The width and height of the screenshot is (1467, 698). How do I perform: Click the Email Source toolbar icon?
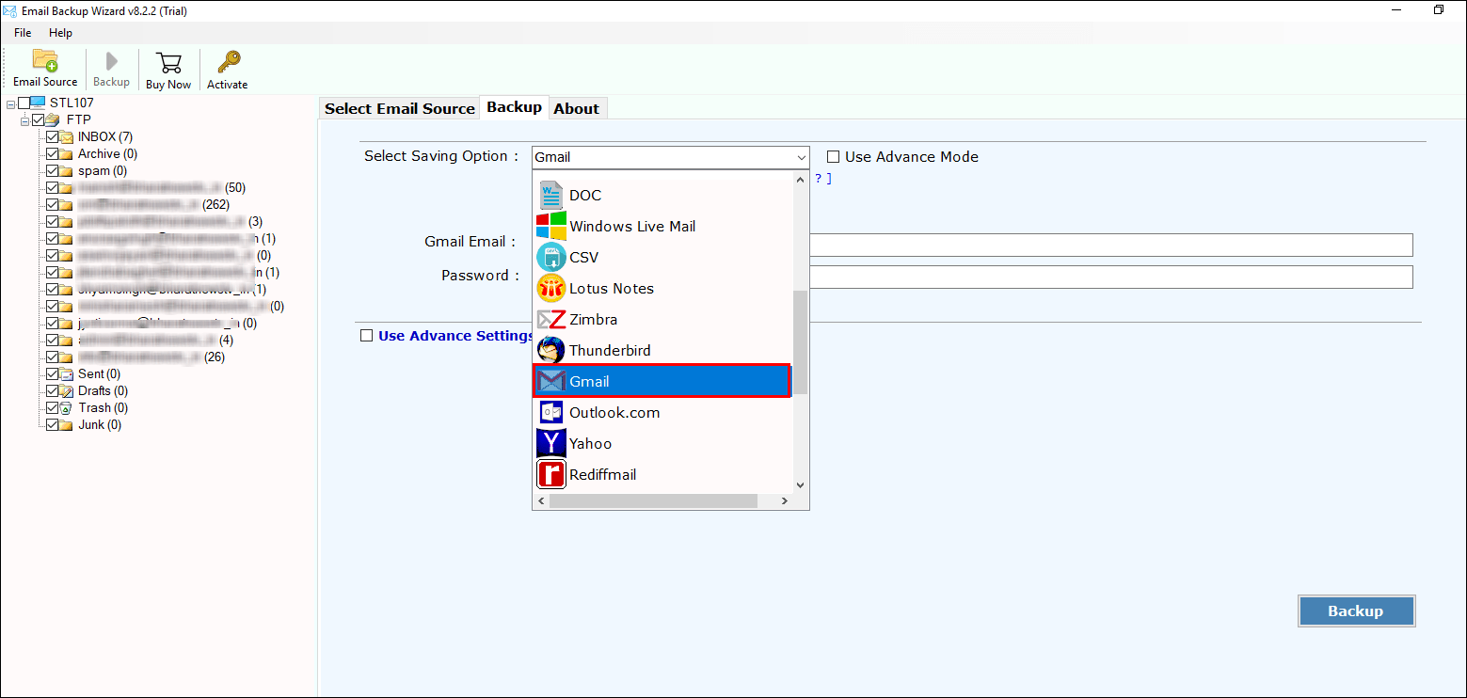(x=45, y=61)
